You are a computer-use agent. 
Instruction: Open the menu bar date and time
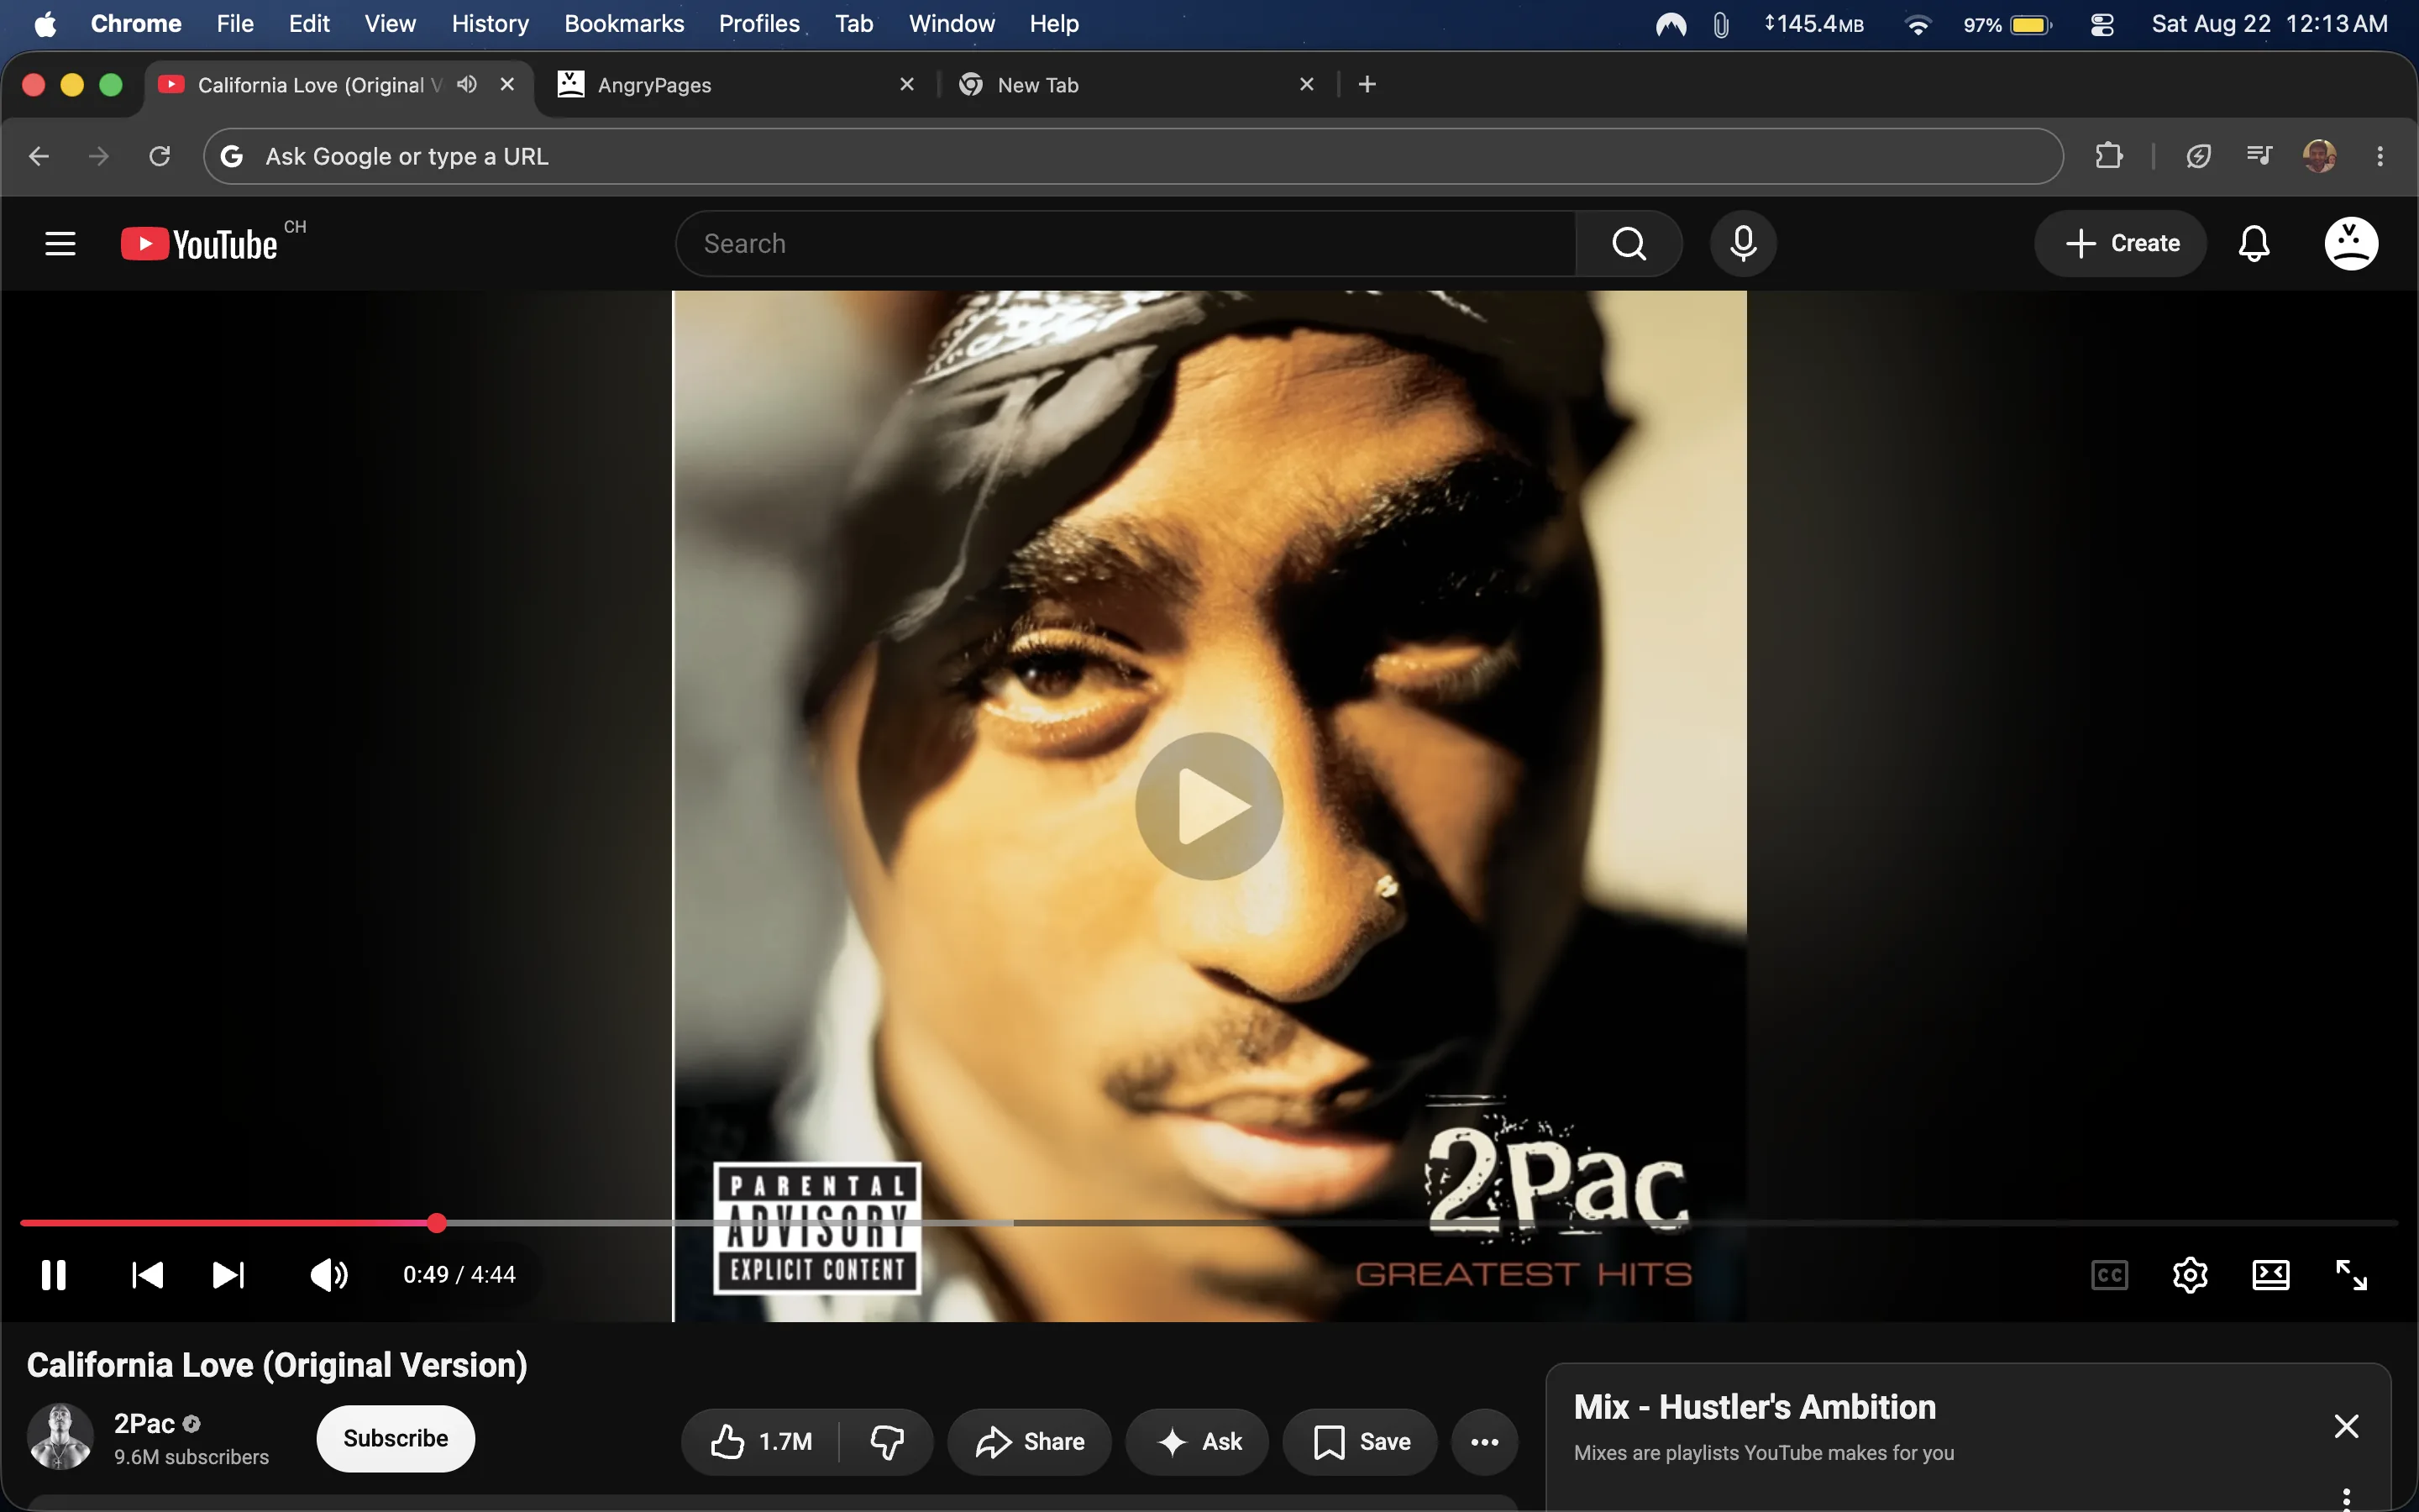click(2269, 23)
